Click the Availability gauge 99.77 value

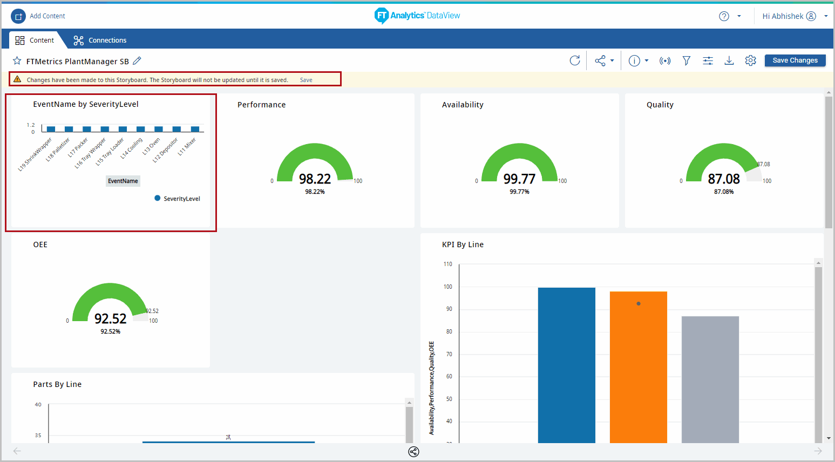[519, 179]
